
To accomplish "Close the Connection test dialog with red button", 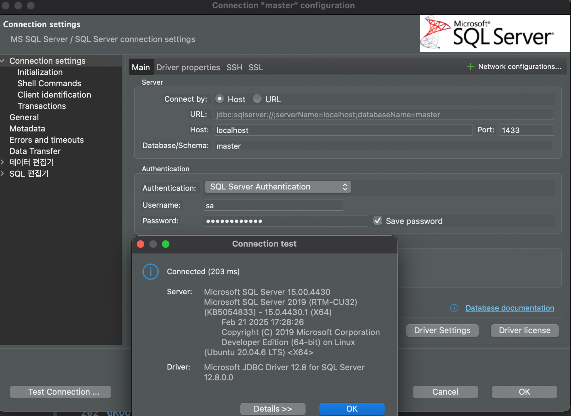I will tap(141, 244).
